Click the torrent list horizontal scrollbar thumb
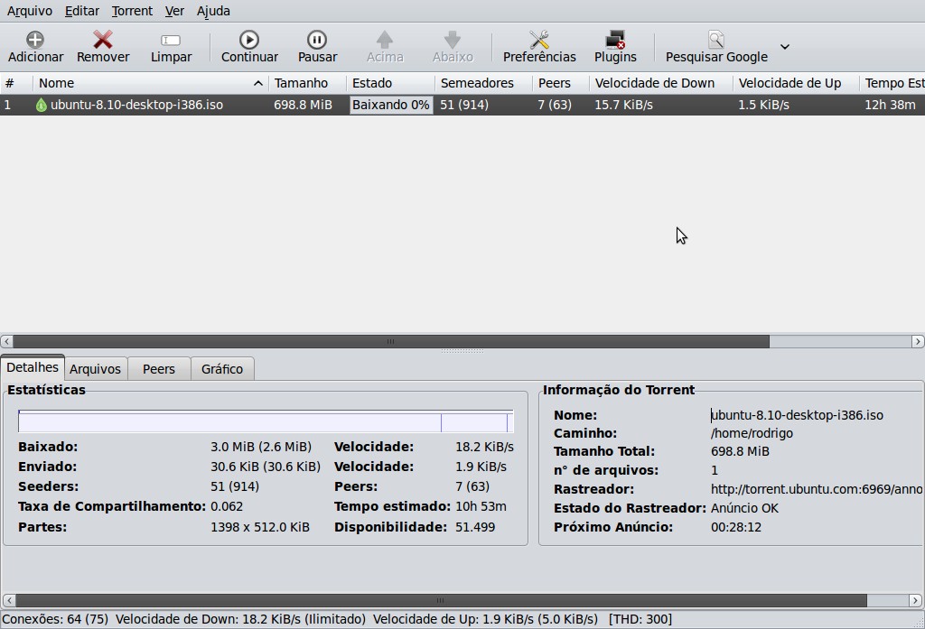This screenshot has width=925, height=629. click(x=391, y=341)
